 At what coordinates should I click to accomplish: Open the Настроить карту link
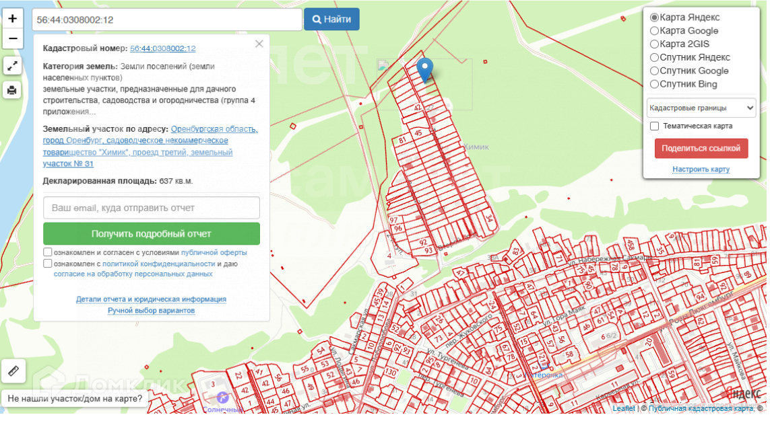click(701, 169)
